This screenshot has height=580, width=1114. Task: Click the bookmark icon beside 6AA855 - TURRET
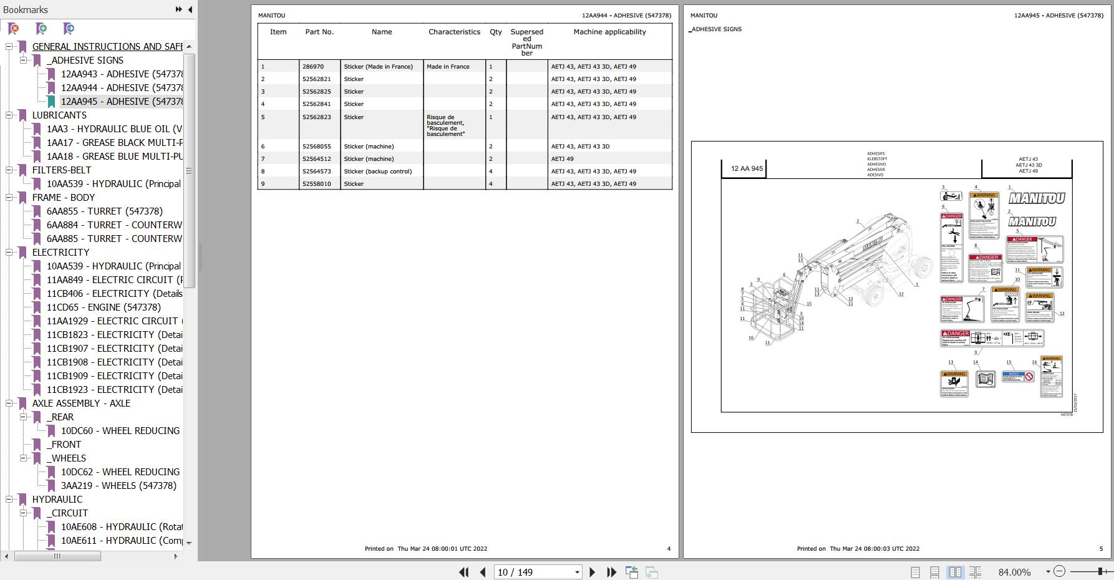click(37, 211)
